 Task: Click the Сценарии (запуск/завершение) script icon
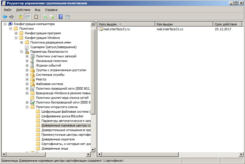coord(27,47)
